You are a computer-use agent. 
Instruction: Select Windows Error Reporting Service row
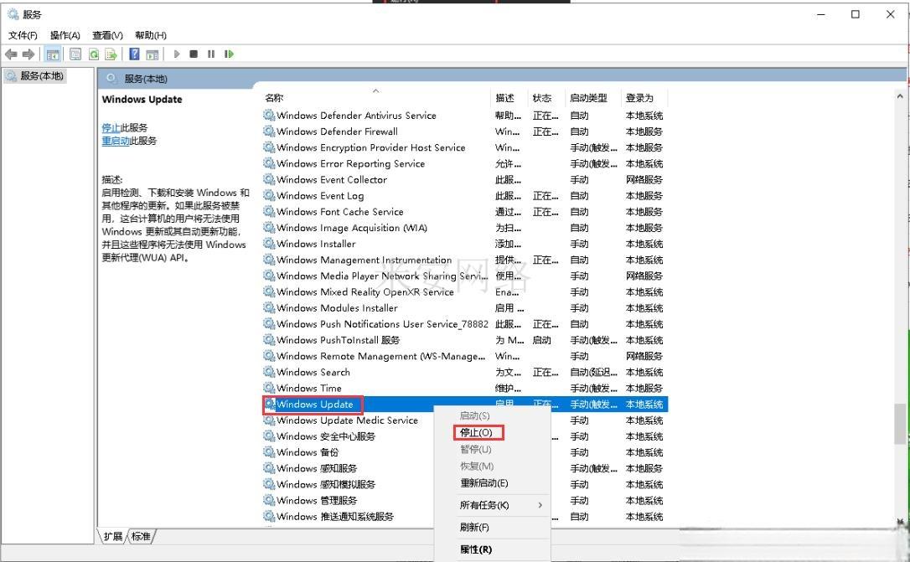[x=465, y=163]
